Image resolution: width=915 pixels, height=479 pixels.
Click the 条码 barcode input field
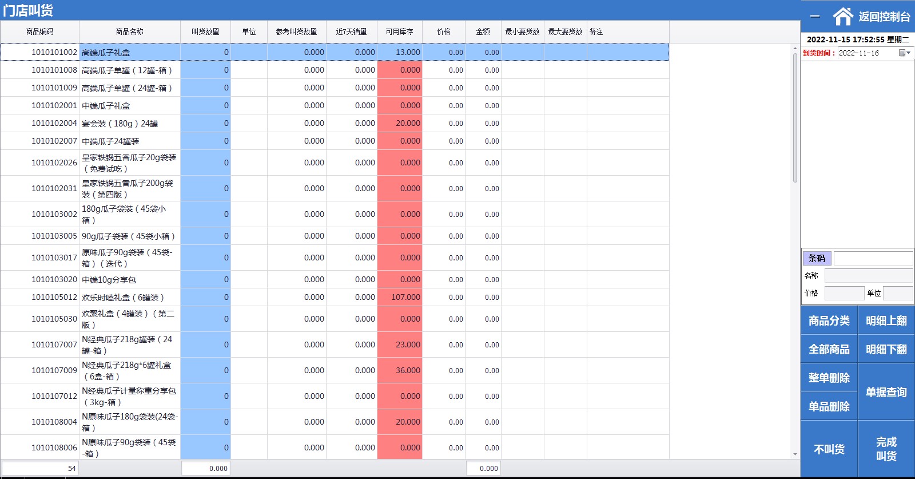click(x=873, y=258)
